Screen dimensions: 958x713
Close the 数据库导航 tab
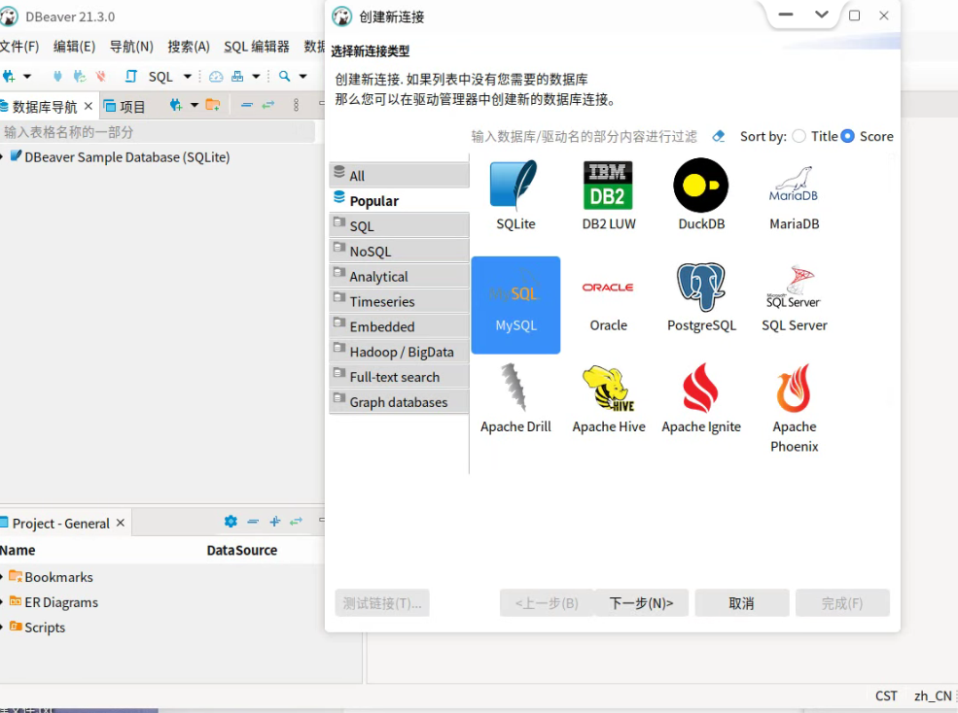click(x=88, y=106)
